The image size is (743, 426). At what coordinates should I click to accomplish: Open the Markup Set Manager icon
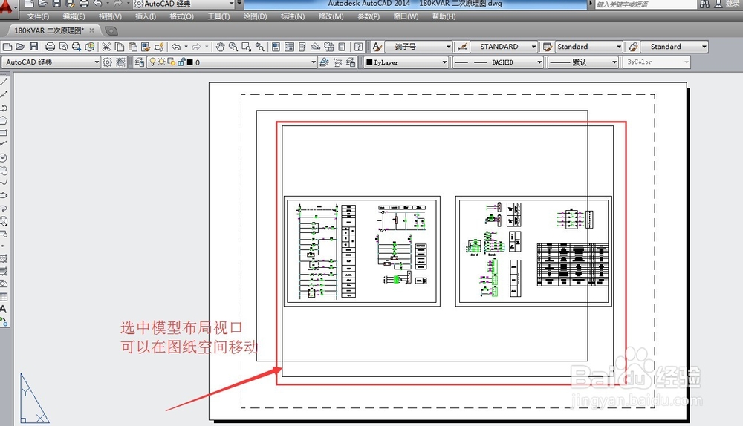click(329, 47)
